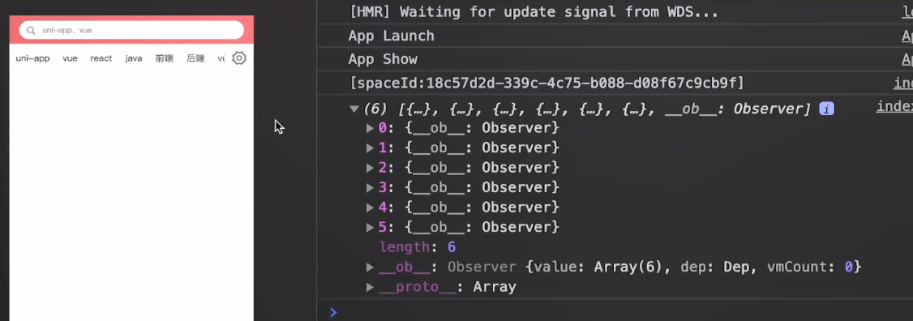
Task: Expand the __proto__ Array property
Action: click(x=370, y=287)
